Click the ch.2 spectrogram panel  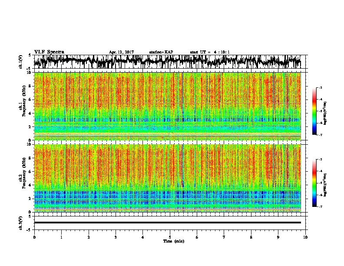click(x=167, y=178)
